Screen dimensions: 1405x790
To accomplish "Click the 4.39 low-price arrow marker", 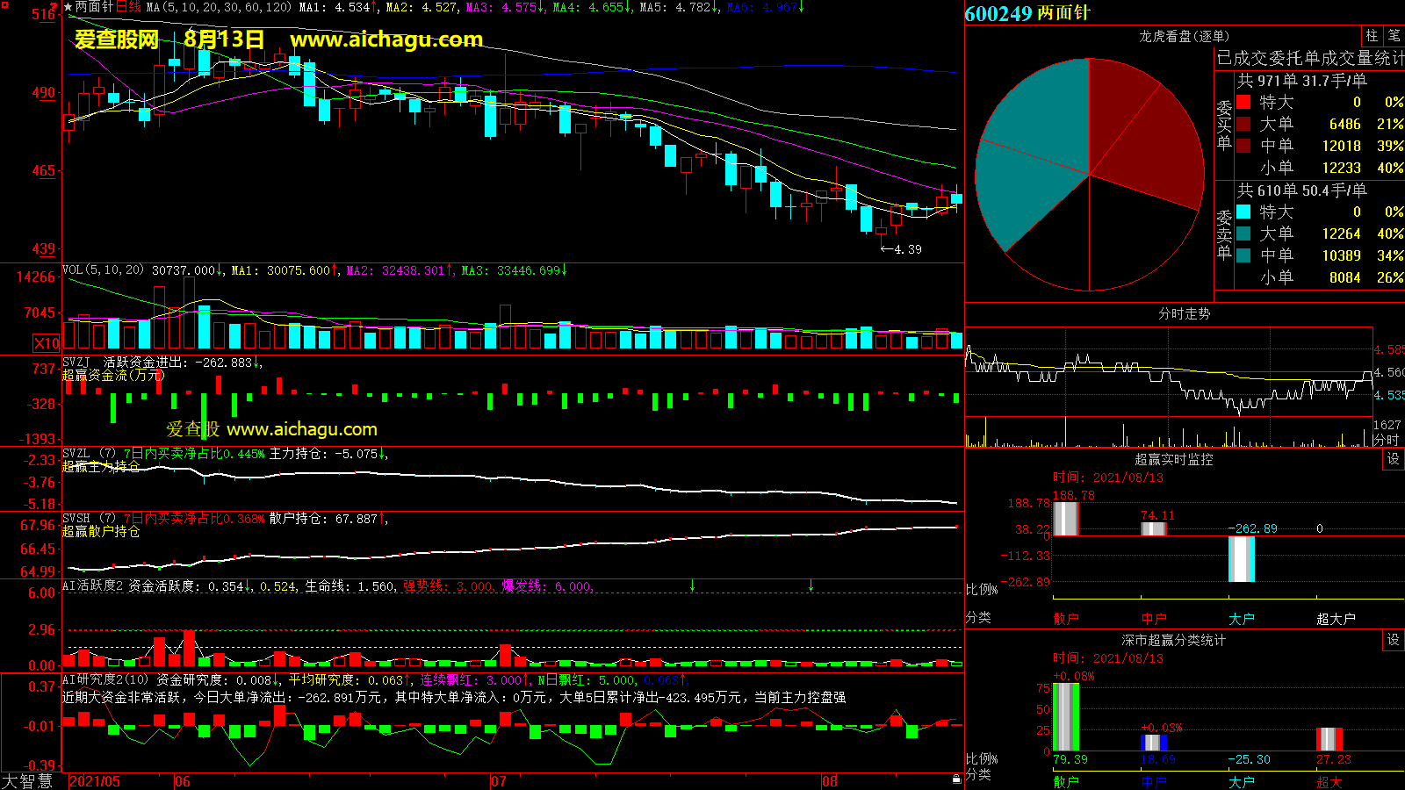I will (x=901, y=249).
